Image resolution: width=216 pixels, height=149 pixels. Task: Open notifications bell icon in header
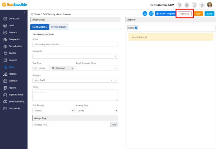point(187,5)
